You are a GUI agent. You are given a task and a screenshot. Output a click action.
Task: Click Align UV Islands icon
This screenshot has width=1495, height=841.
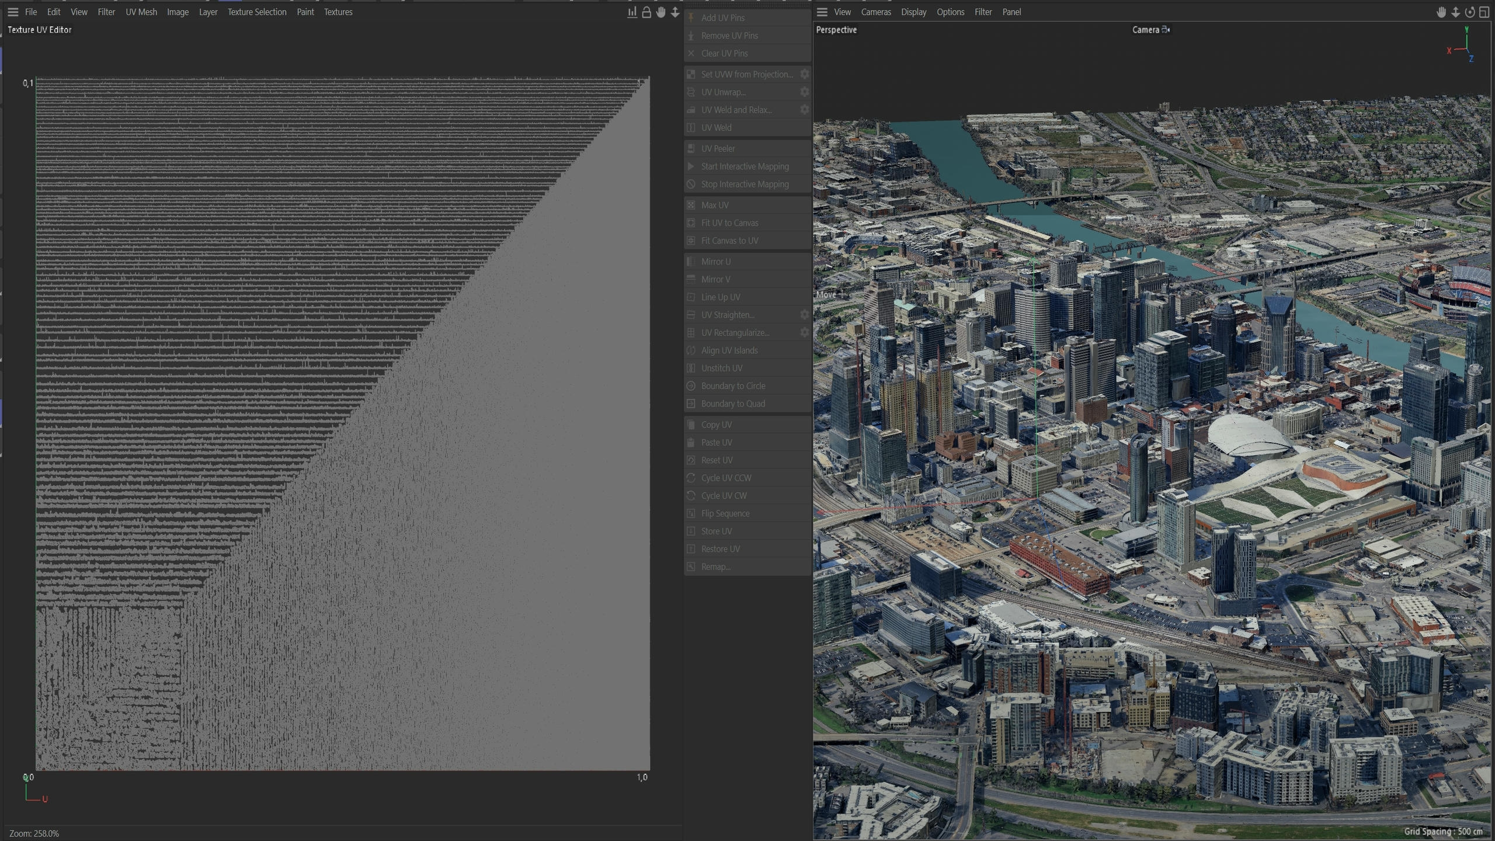(691, 350)
